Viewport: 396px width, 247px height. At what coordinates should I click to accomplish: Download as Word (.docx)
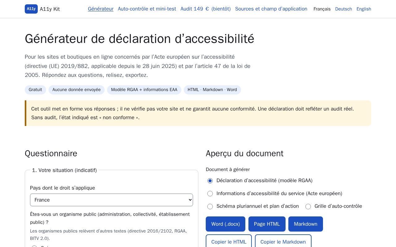click(226, 224)
